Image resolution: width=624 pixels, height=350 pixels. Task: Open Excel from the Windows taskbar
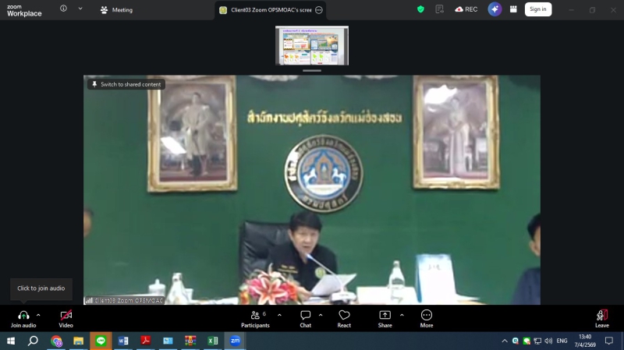tap(212, 341)
